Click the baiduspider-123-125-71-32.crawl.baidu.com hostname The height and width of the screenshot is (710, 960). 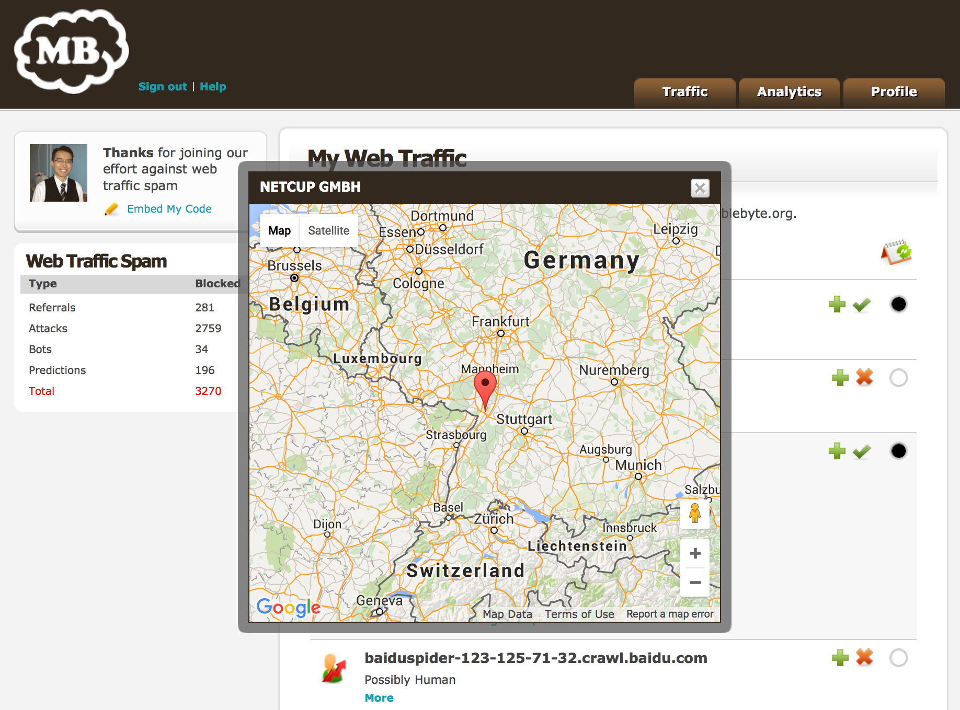pyautogui.click(x=536, y=658)
